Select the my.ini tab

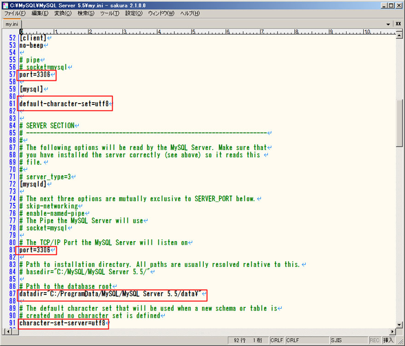point(12,24)
